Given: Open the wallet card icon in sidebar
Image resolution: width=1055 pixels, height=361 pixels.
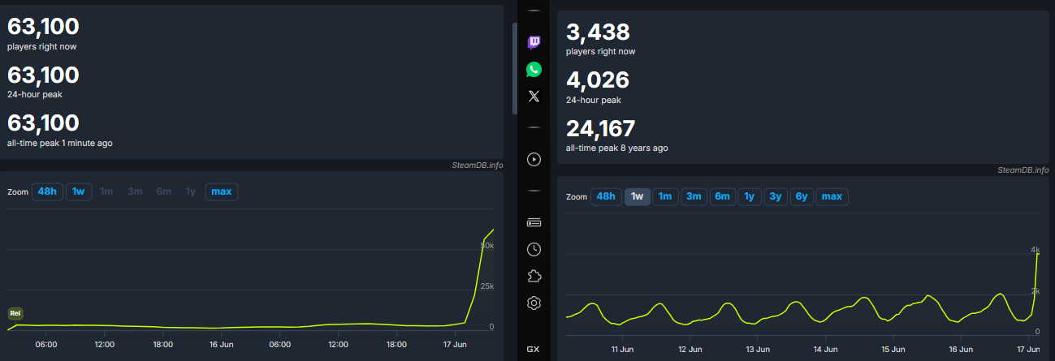Looking at the screenshot, I should (x=534, y=222).
